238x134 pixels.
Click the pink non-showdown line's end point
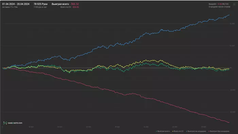229,122
